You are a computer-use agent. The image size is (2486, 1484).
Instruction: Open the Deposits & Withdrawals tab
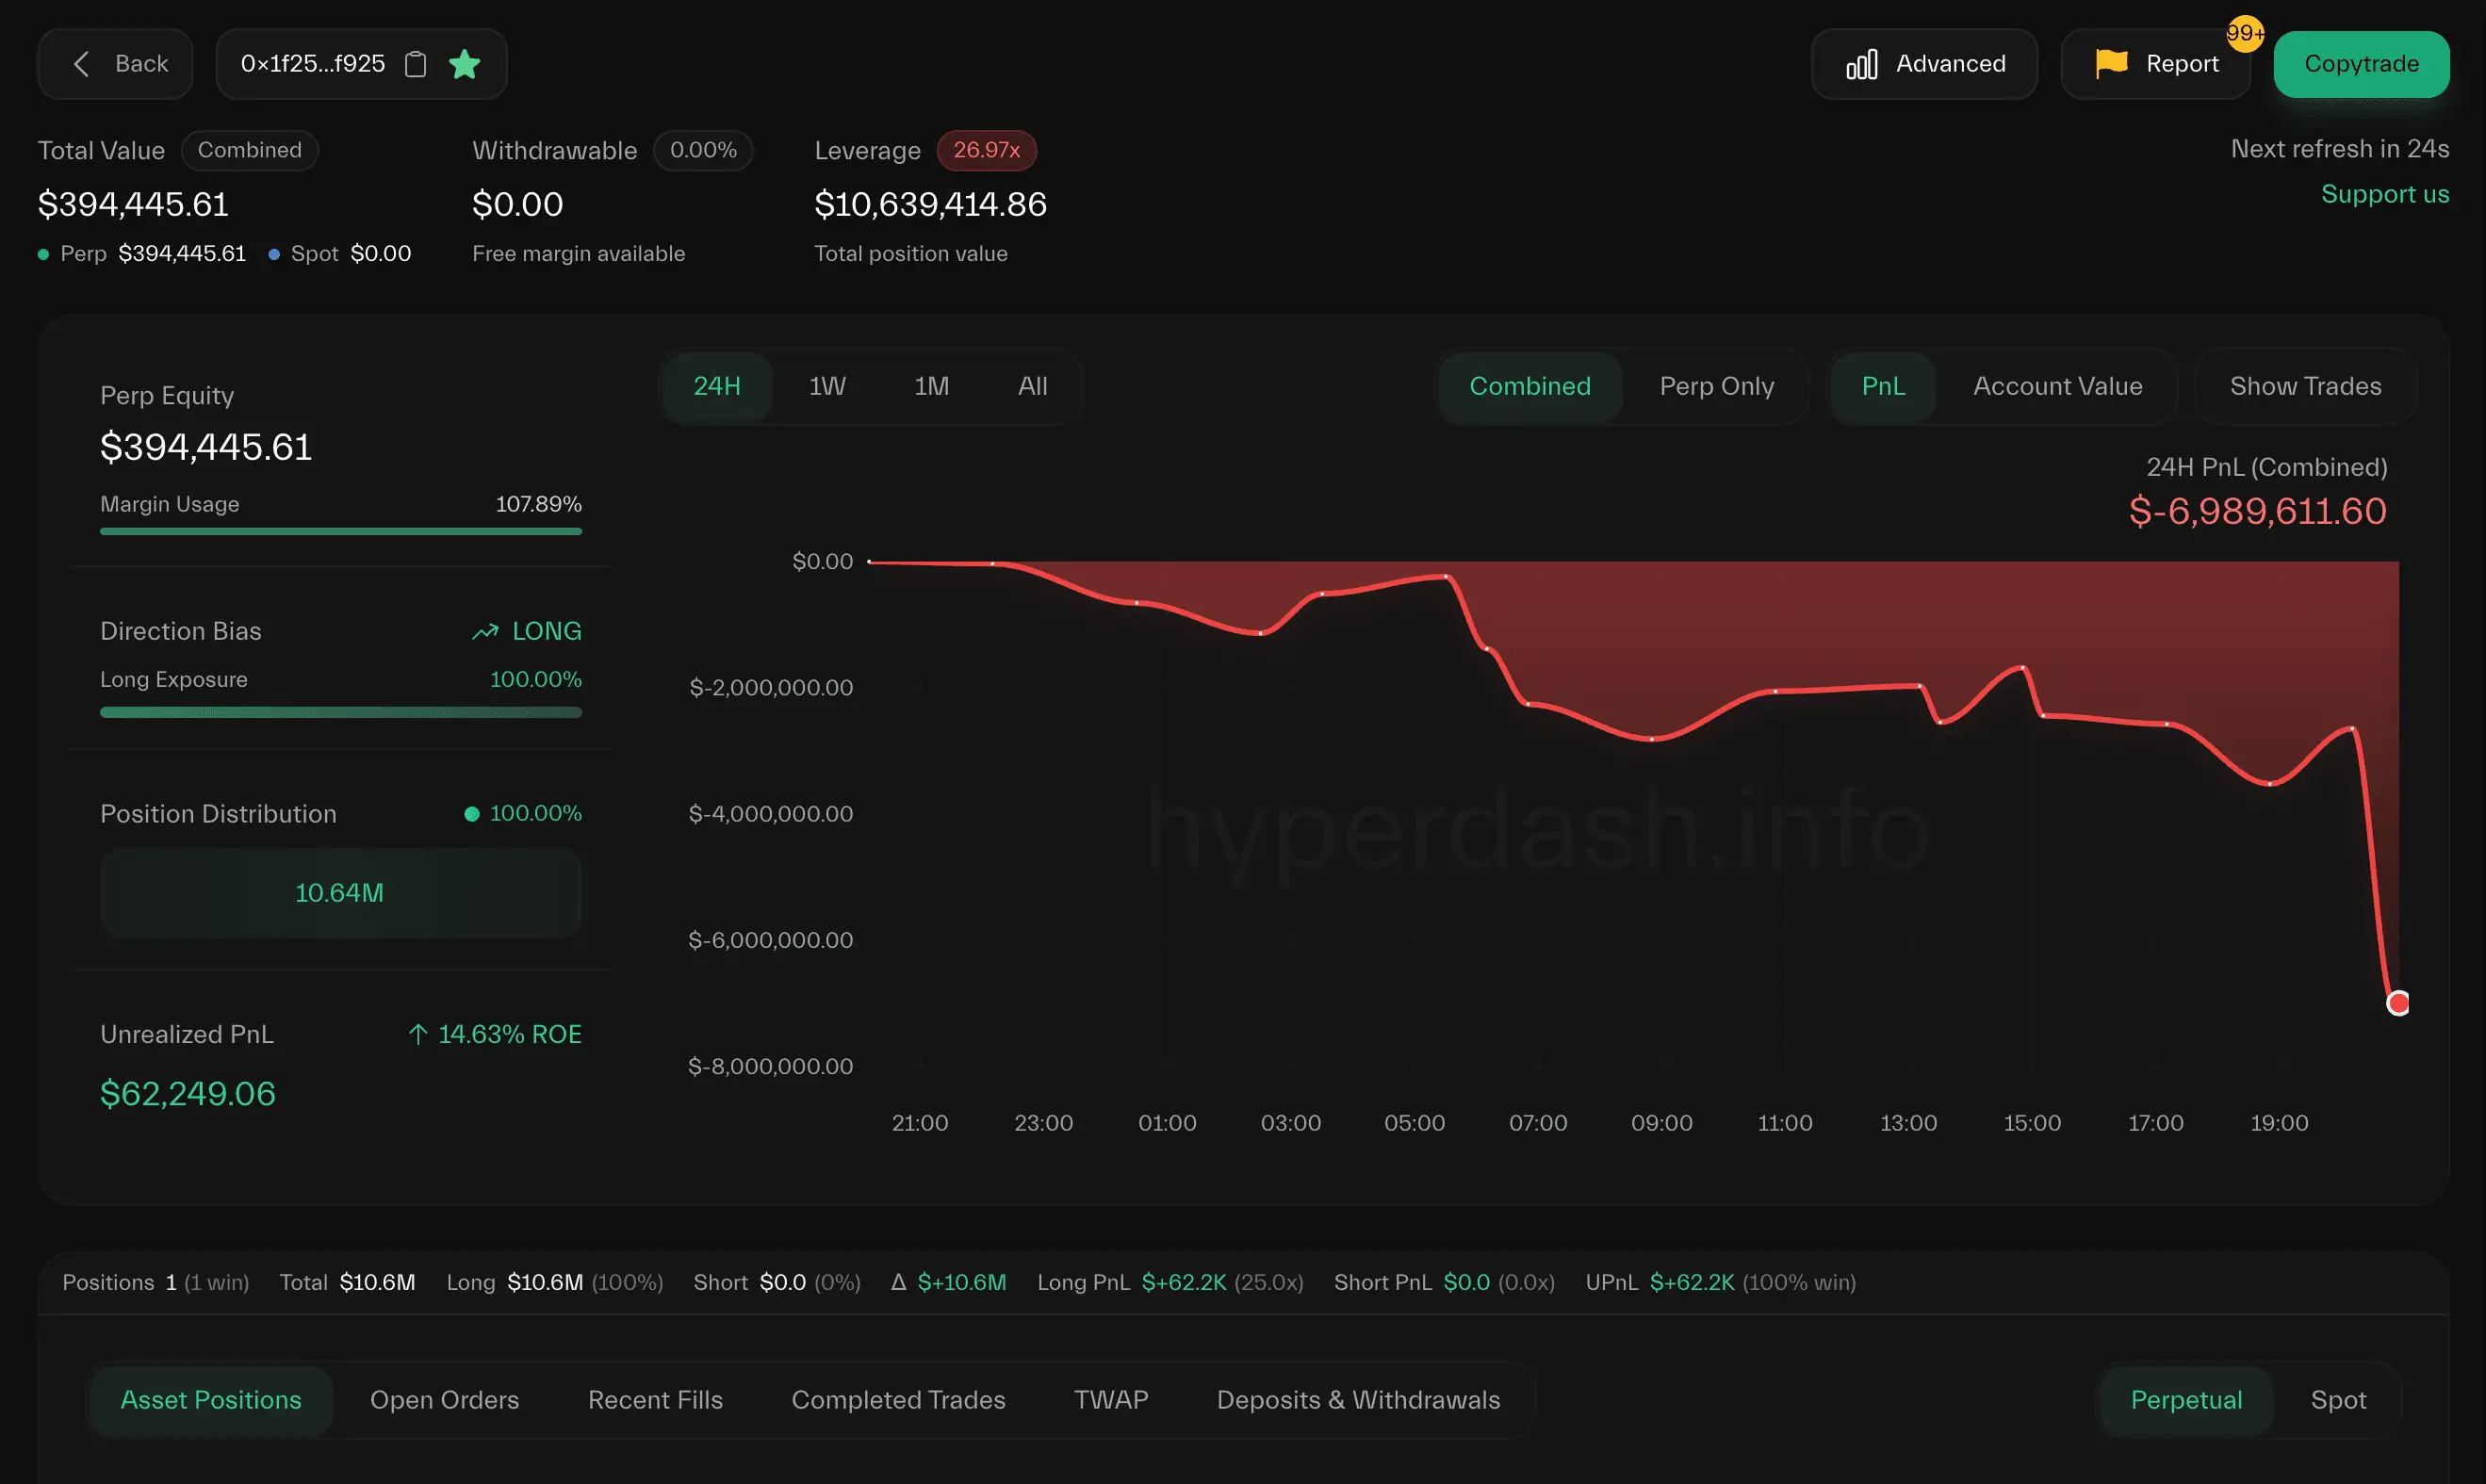click(1358, 1400)
